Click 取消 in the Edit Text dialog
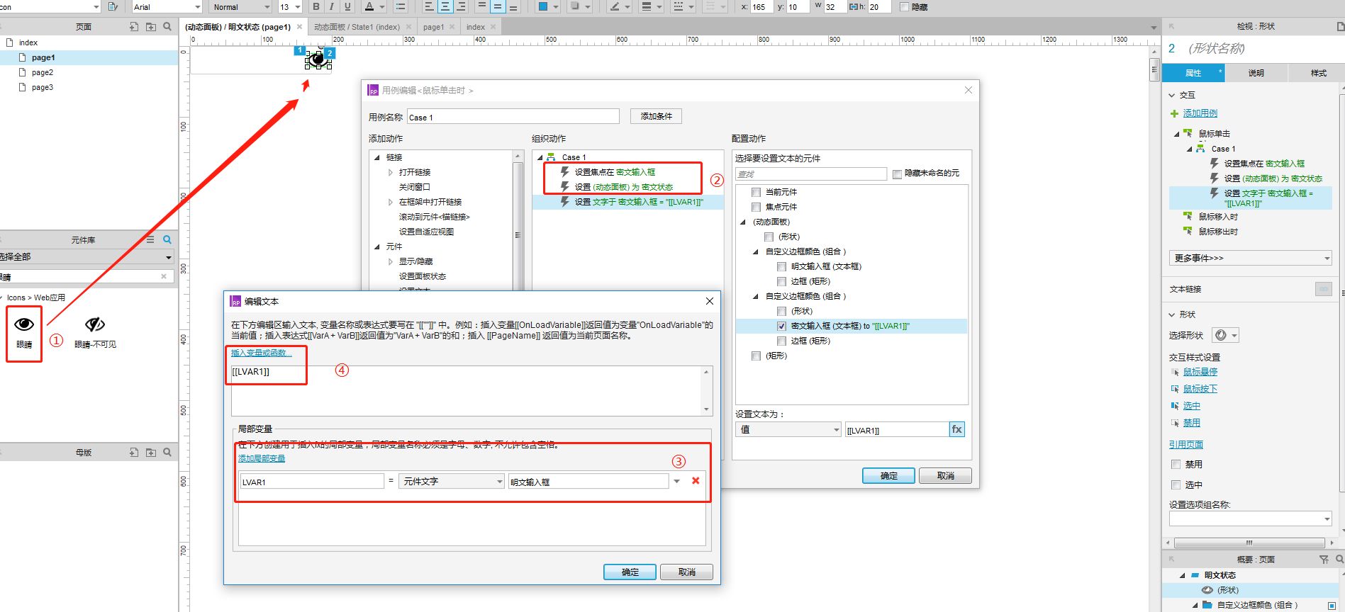The height and width of the screenshot is (612, 1345). click(x=686, y=572)
